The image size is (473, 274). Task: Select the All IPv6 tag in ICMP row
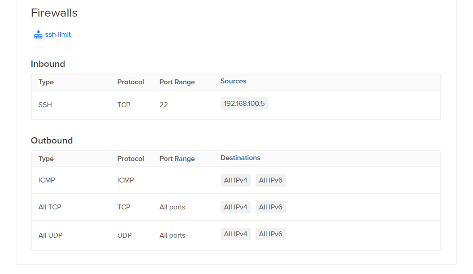point(270,180)
